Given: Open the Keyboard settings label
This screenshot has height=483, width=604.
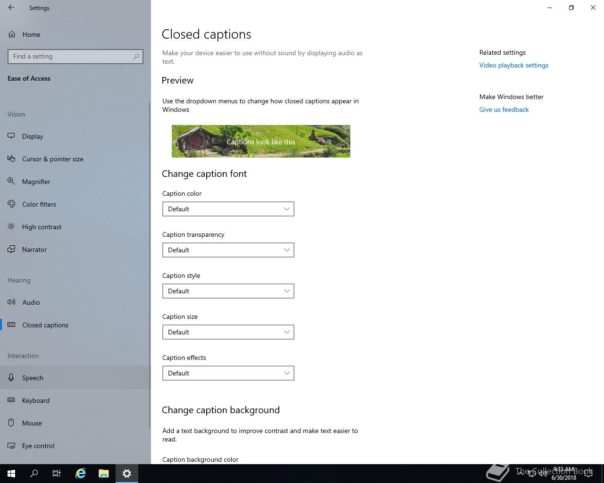Looking at the screenshot, I should point(36,400).
